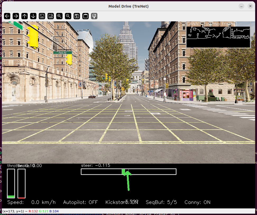Click the Canny: ON status text
This screenshot has height=215, width=257.
point(197,202)
